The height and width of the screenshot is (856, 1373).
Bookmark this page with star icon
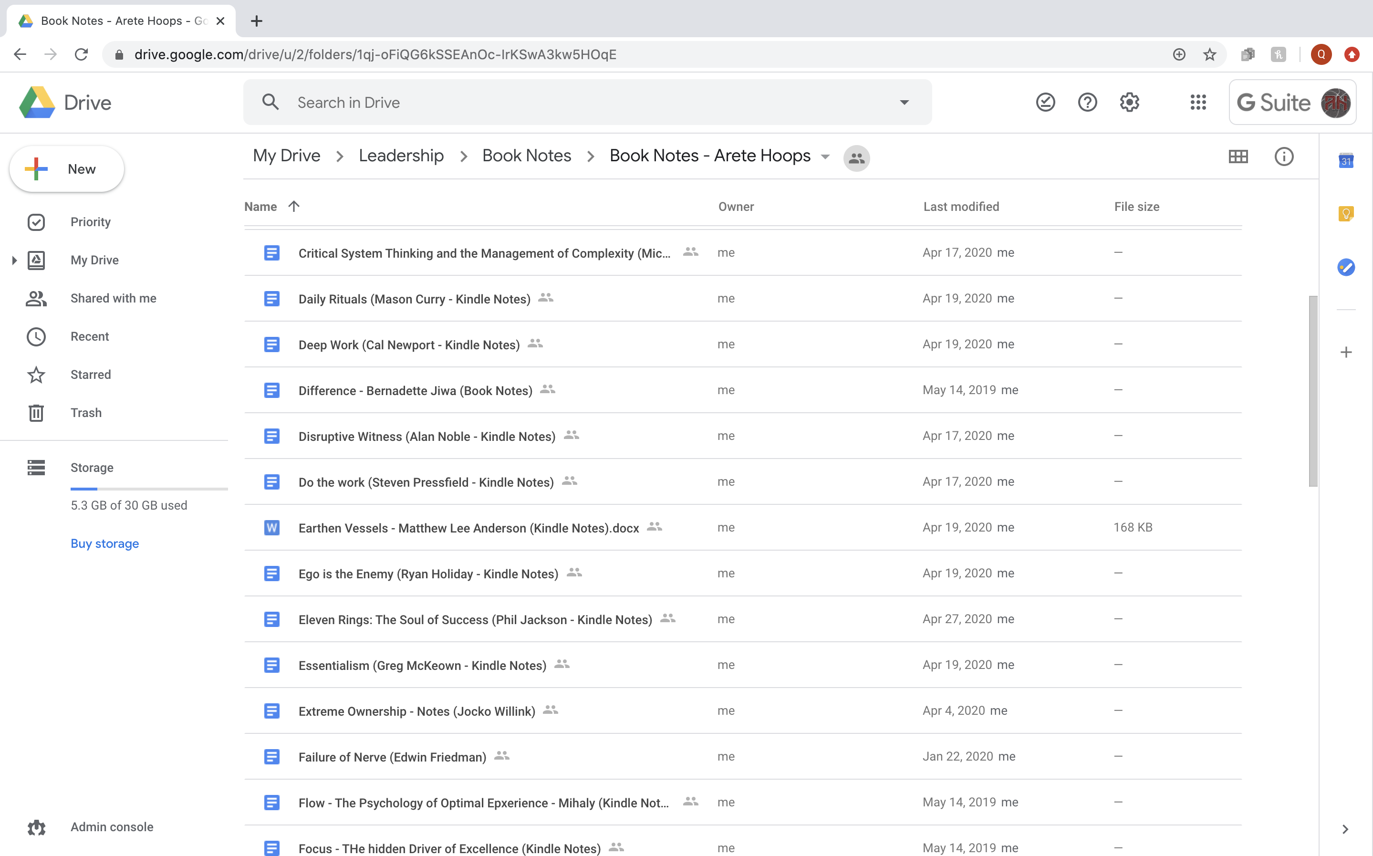(1209, 55)
